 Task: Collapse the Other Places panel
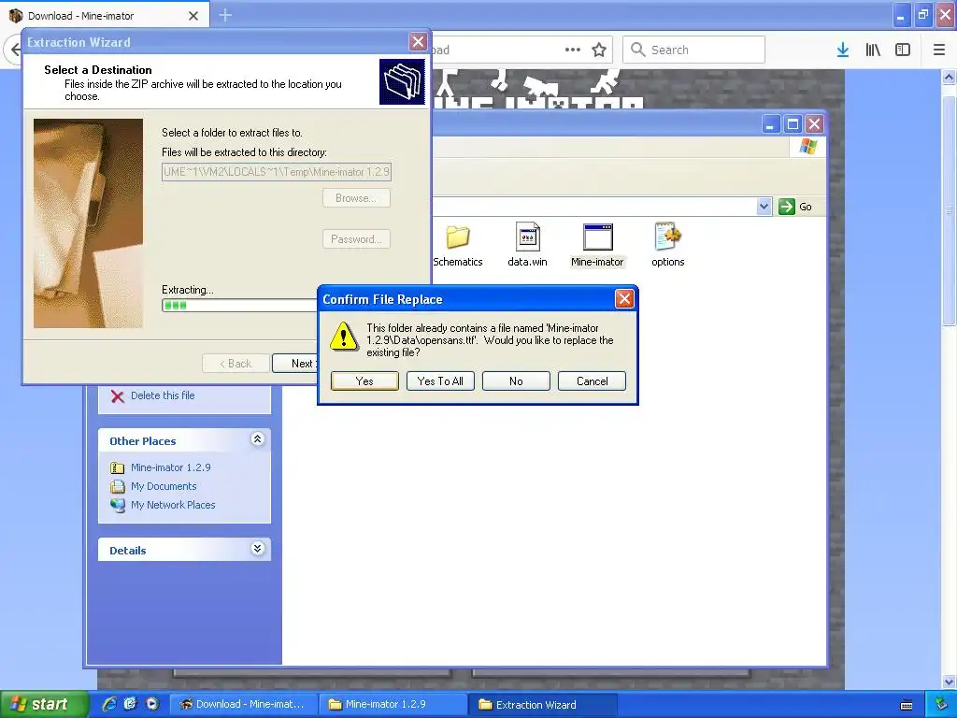[x=258, y=439]
